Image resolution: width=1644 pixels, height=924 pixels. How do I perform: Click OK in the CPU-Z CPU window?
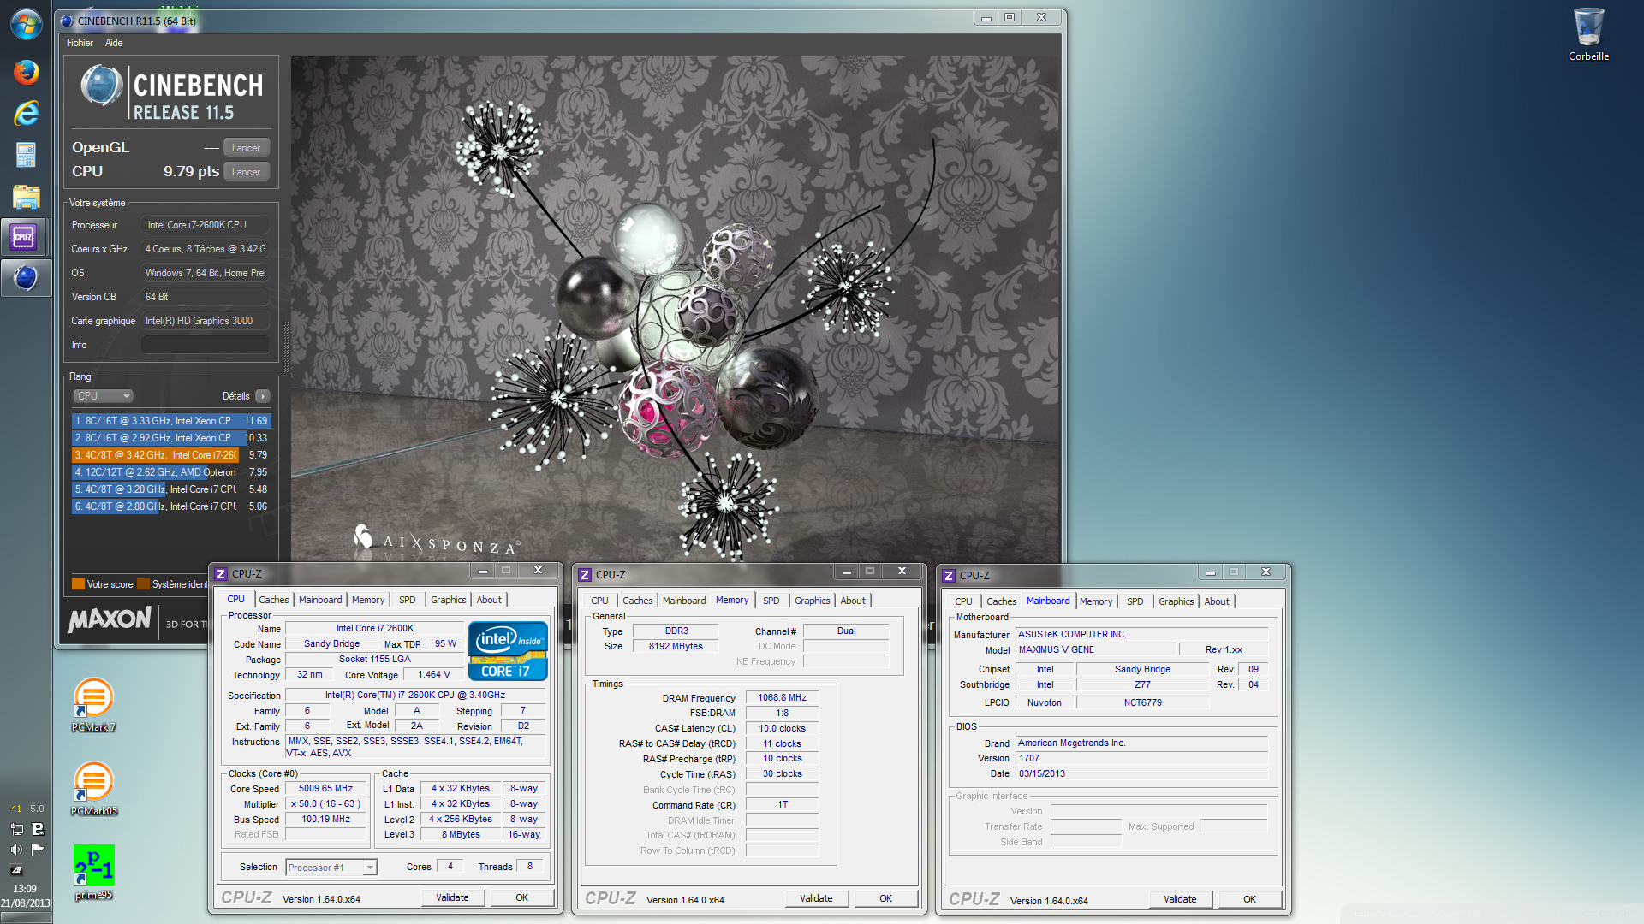point(521,897)
